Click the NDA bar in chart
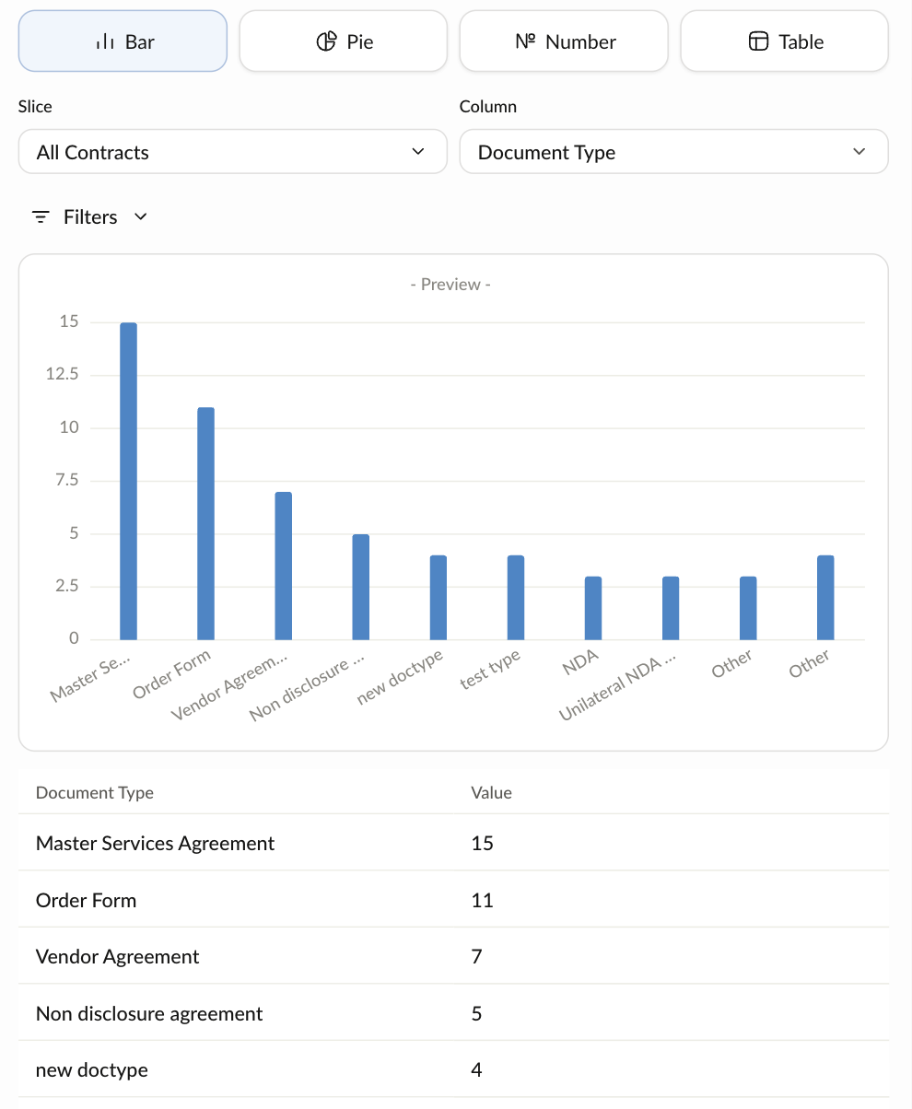912x1109 pixels. tap(592, 608)
